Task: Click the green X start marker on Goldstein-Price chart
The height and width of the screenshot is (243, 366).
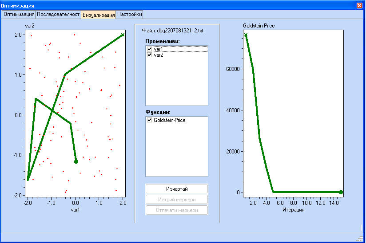Action: click(x=246, y=35)
